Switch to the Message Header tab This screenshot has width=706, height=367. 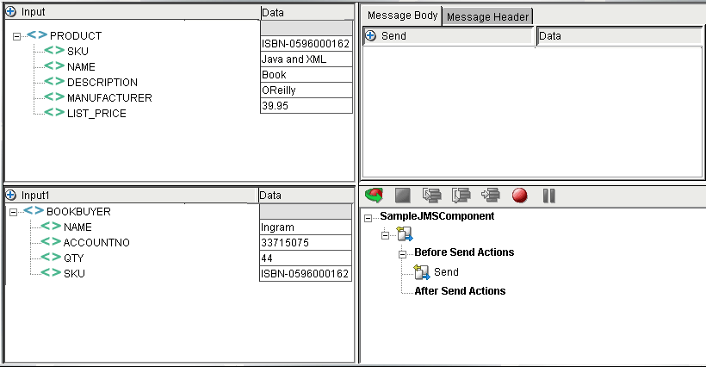pyautogui.click(x=487, y=16)
